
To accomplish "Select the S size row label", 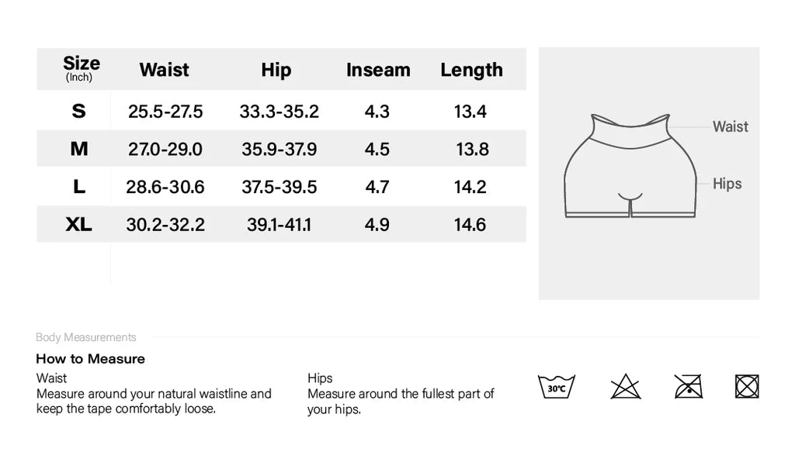I will (78, 111).
